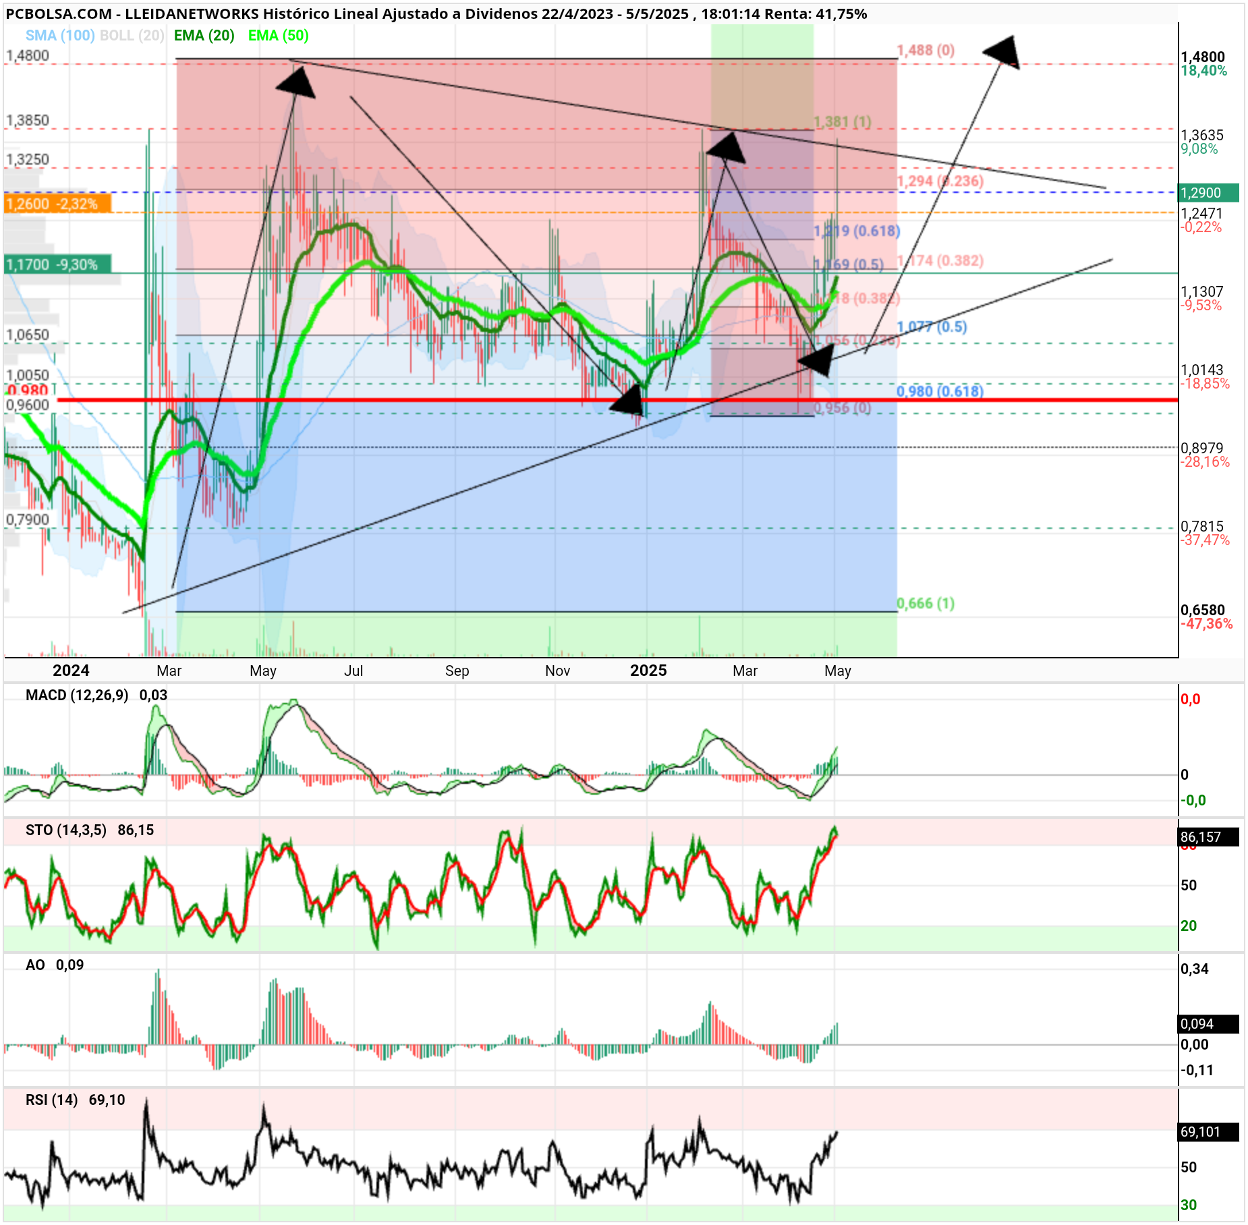1248x1225 pixels.
Task: Click the 1,0650 left axis label
Action: (x=28, y=335)
